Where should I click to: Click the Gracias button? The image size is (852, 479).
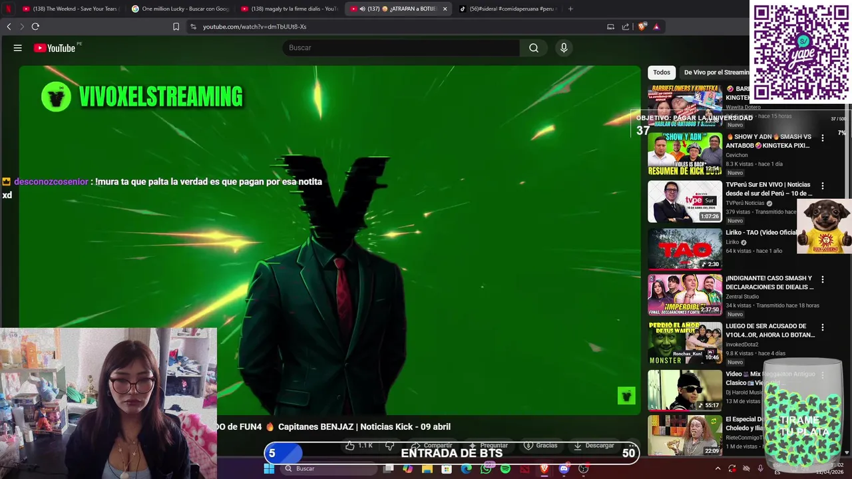pyautogui.click(x=542, y=446)
